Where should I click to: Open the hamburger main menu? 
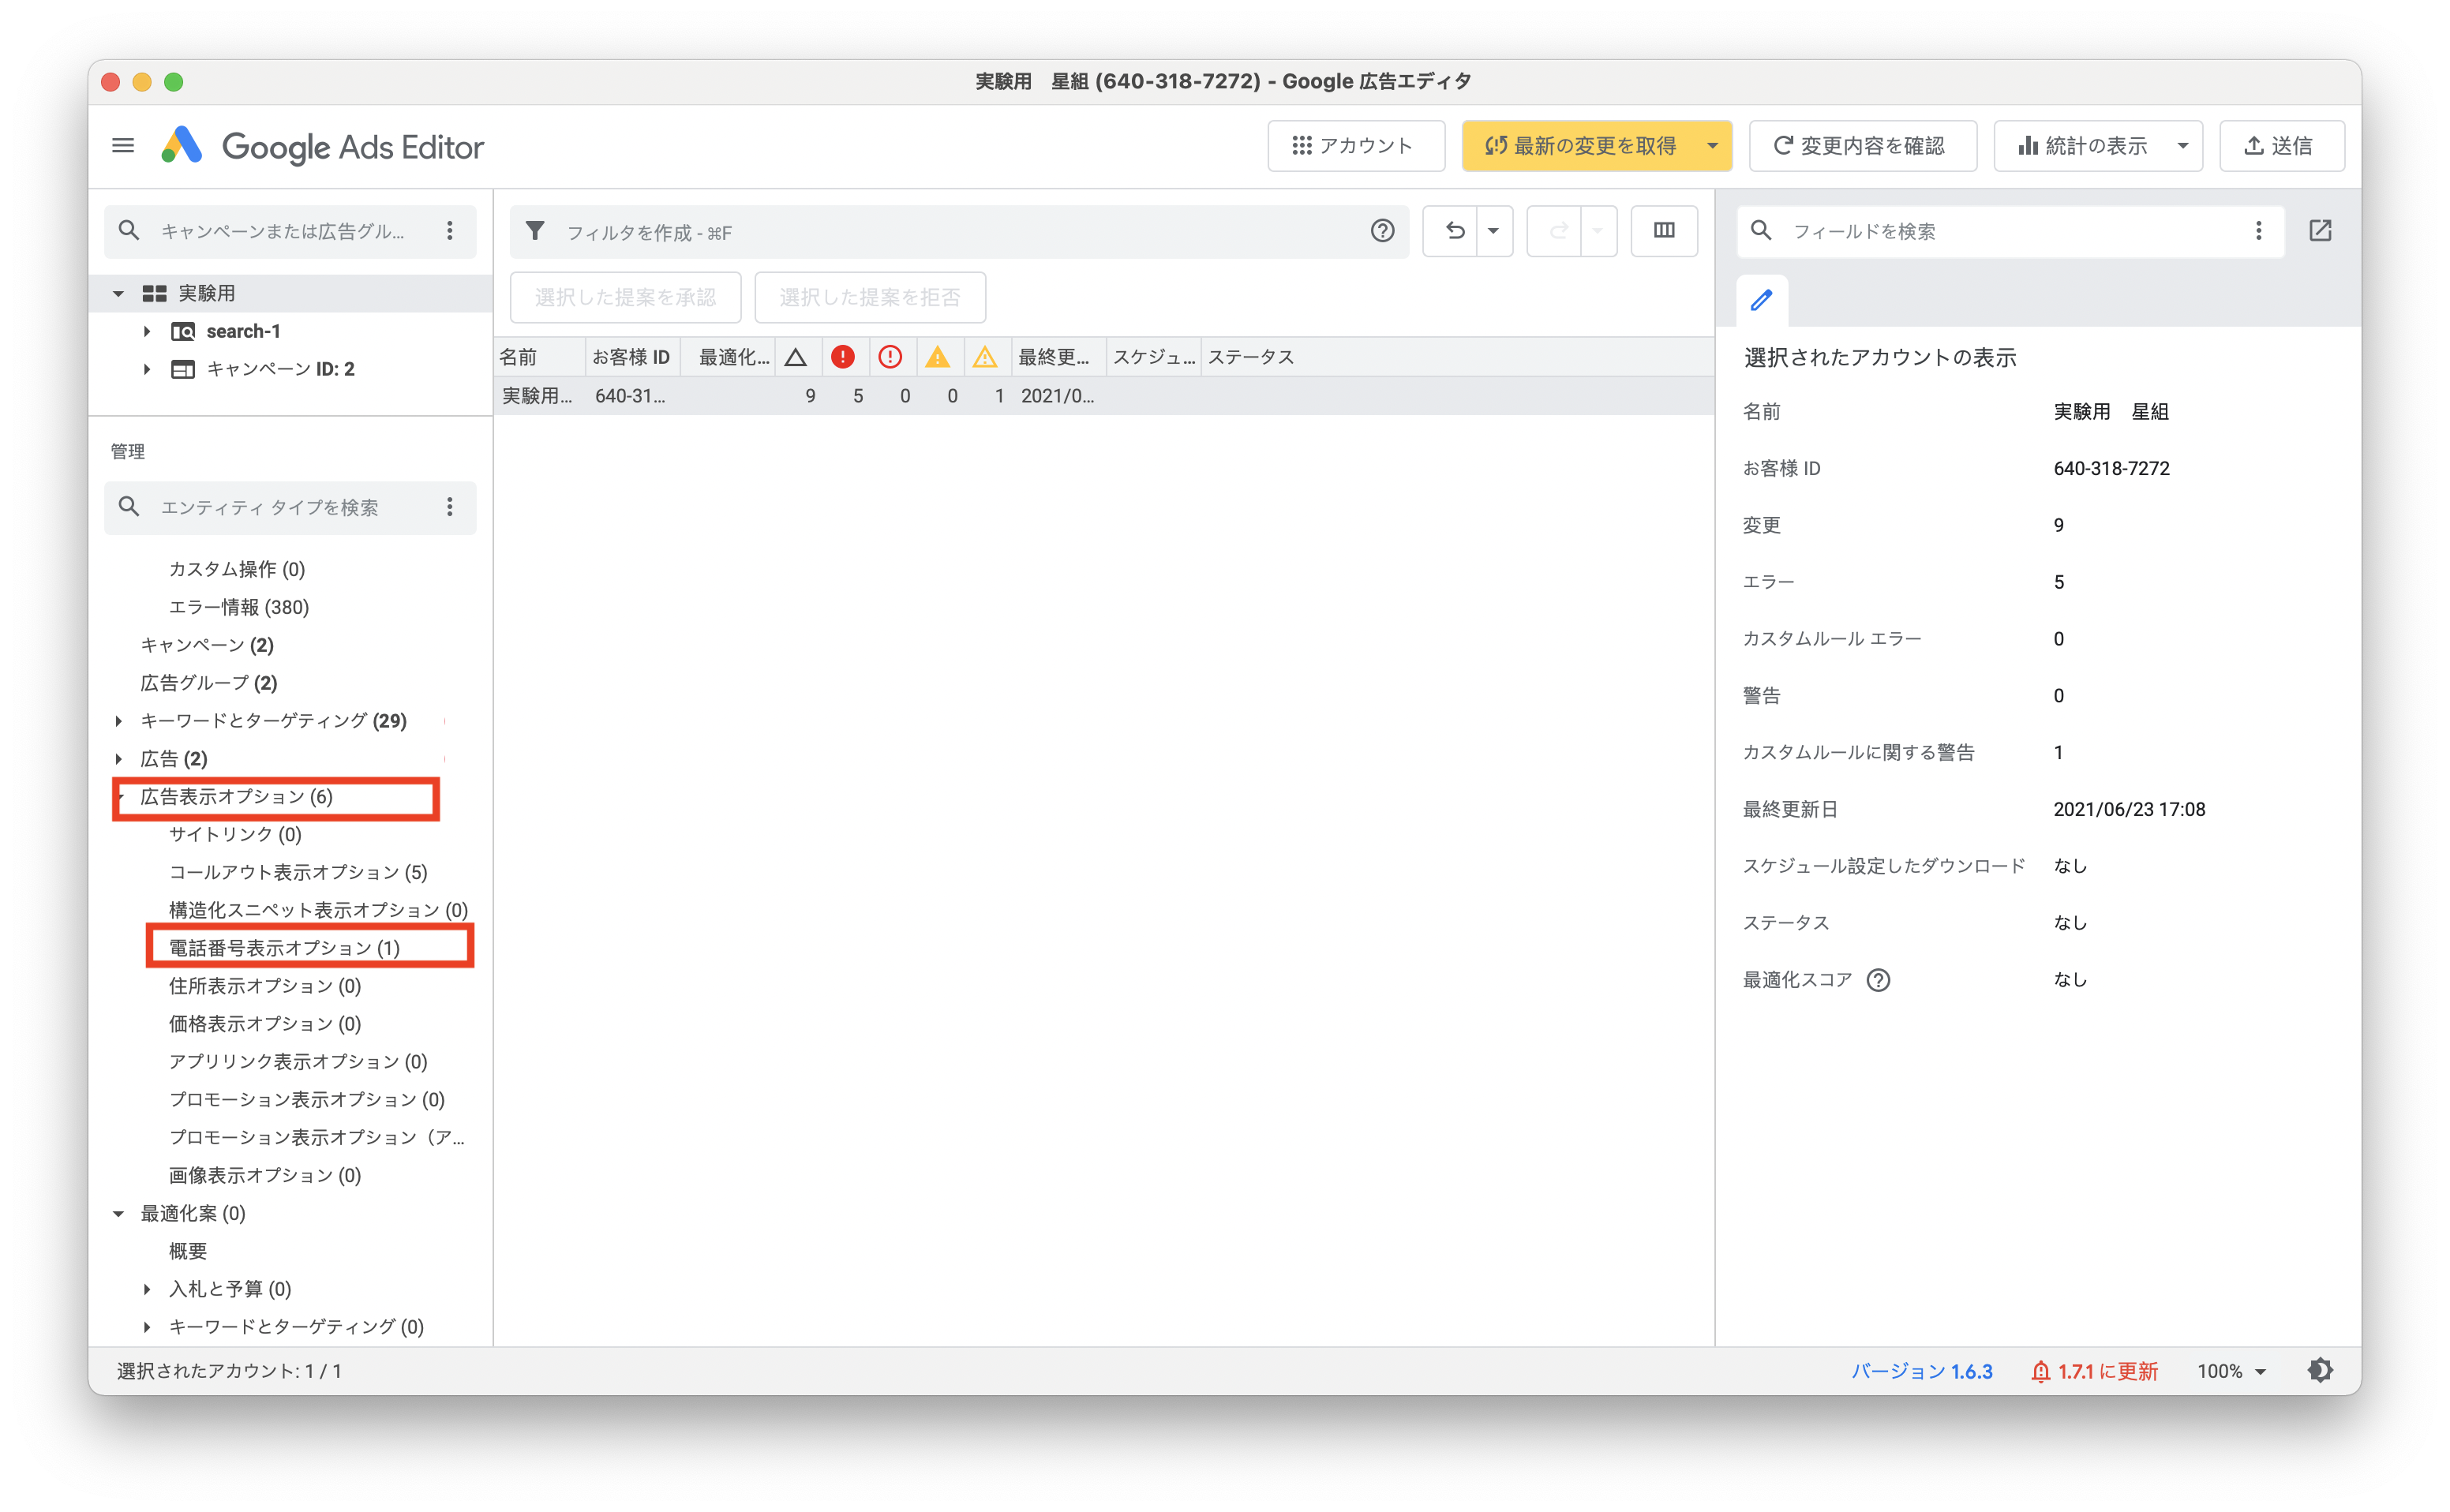tap(122, 146)
